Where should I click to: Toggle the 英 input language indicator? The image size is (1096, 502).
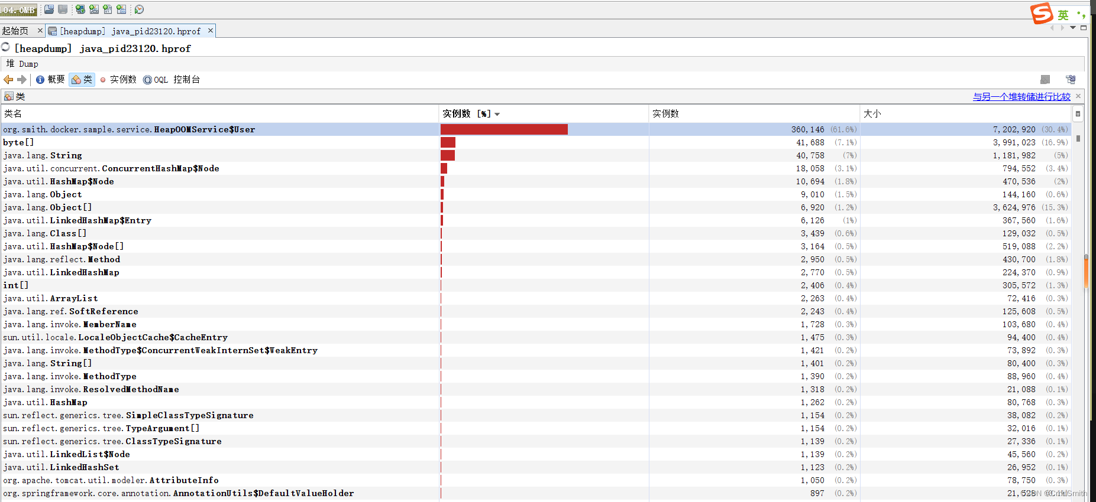tap(1063, 15)
